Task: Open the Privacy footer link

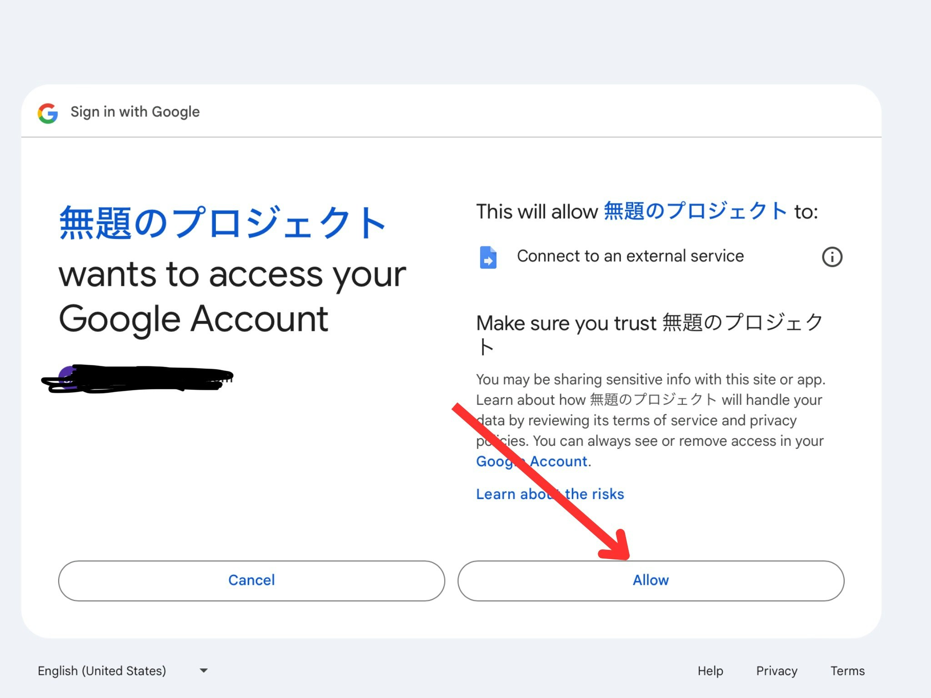Action: pyautogui.click(x=776, y=671)
